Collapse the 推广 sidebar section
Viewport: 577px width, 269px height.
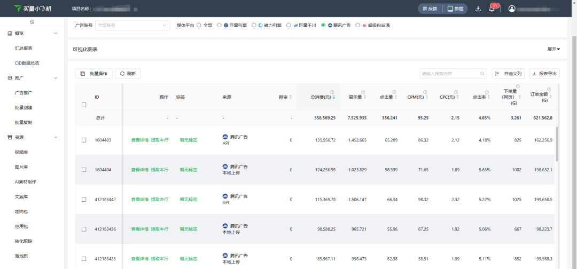(x=56, y=78)
